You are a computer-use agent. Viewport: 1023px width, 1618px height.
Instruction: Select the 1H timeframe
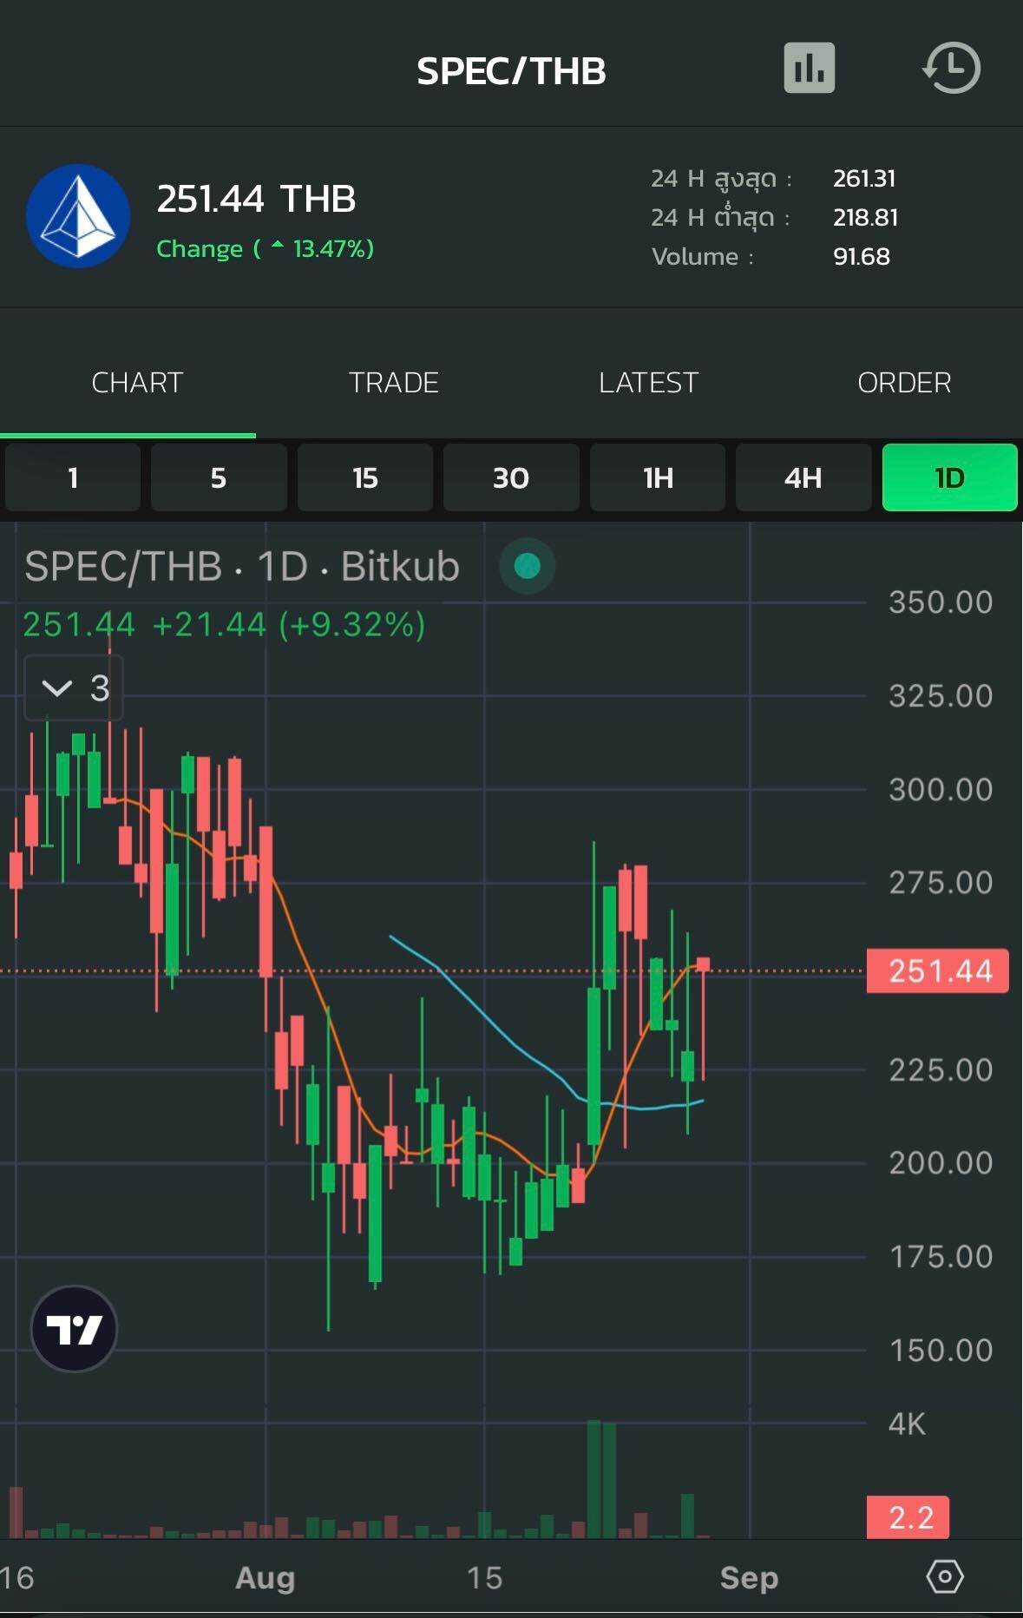click(658, 477)
